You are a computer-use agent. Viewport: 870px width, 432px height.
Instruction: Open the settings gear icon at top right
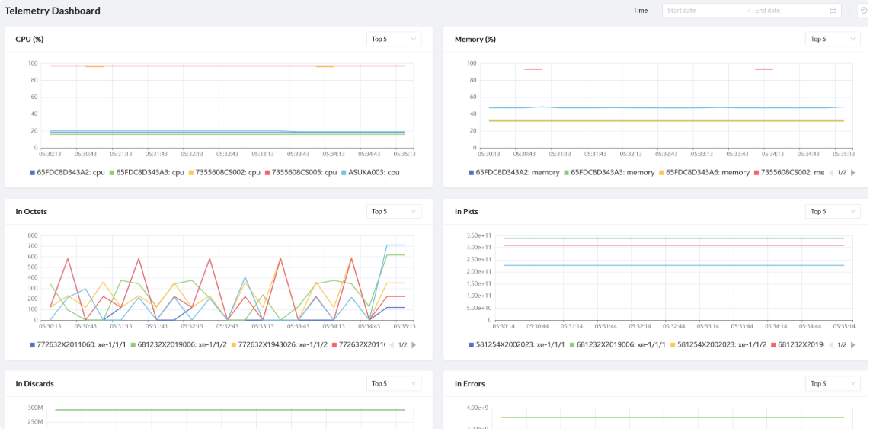pos(863,11)
